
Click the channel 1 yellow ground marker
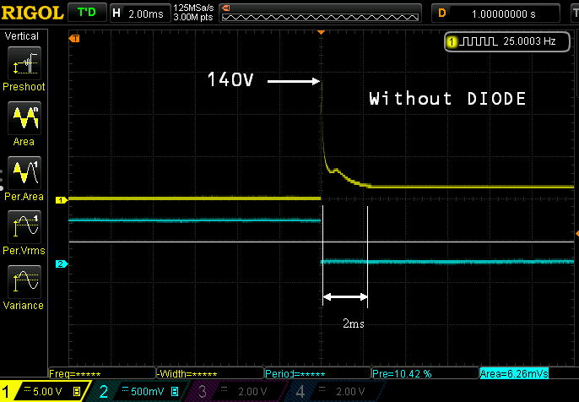tap(62, 200)
